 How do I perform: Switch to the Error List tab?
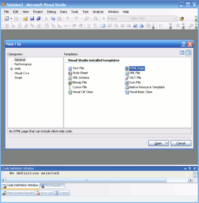(44, 193)
